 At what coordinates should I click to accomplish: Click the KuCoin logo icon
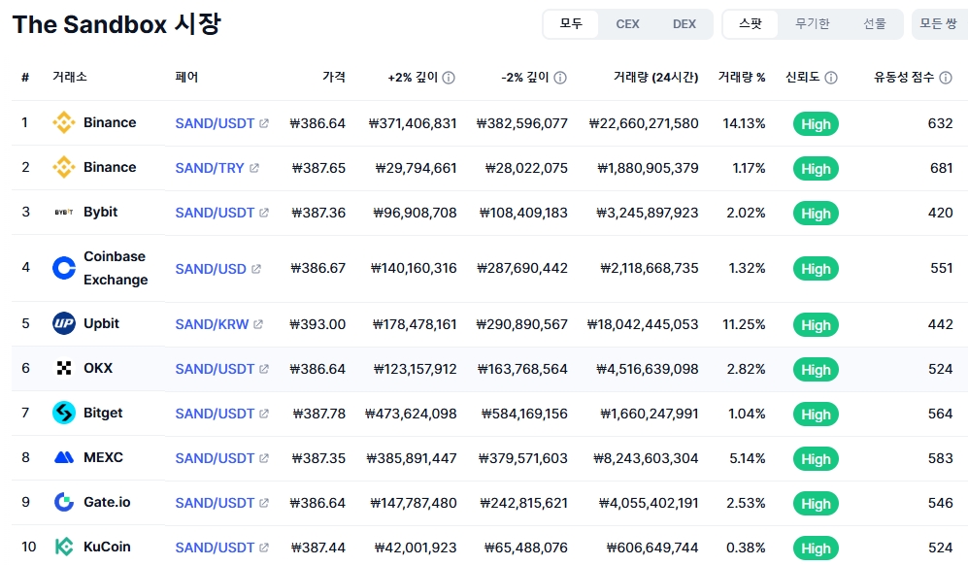pyautogui.click(x=63, y=547)
